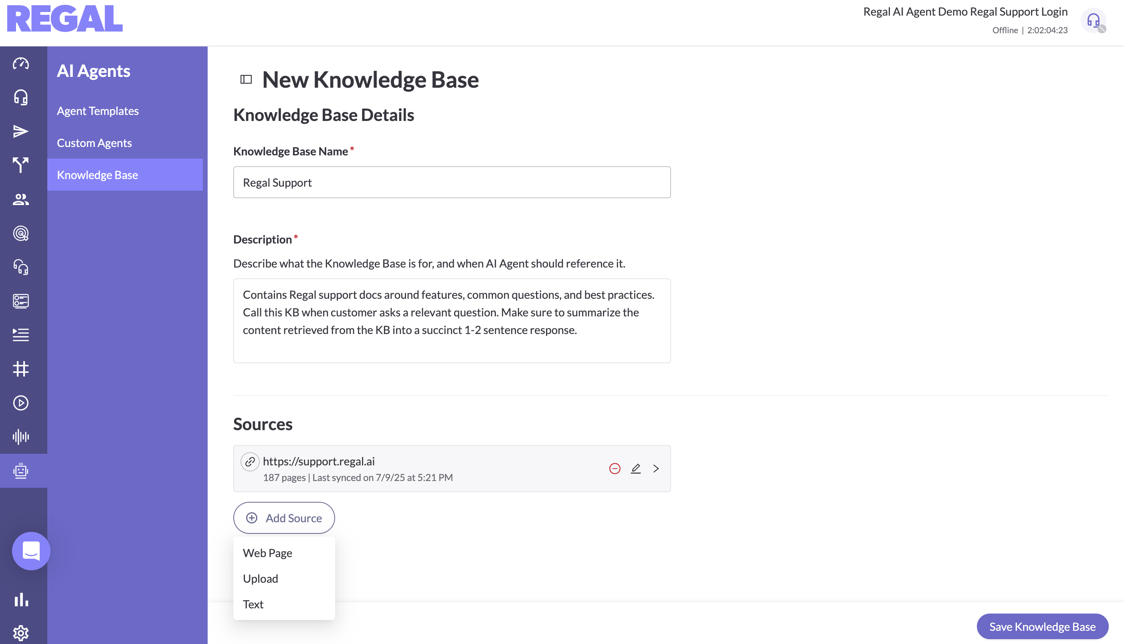The image size is (1124, 644).
Task: Click the Knowledge Base Details heading
Action: coord(323,115)
